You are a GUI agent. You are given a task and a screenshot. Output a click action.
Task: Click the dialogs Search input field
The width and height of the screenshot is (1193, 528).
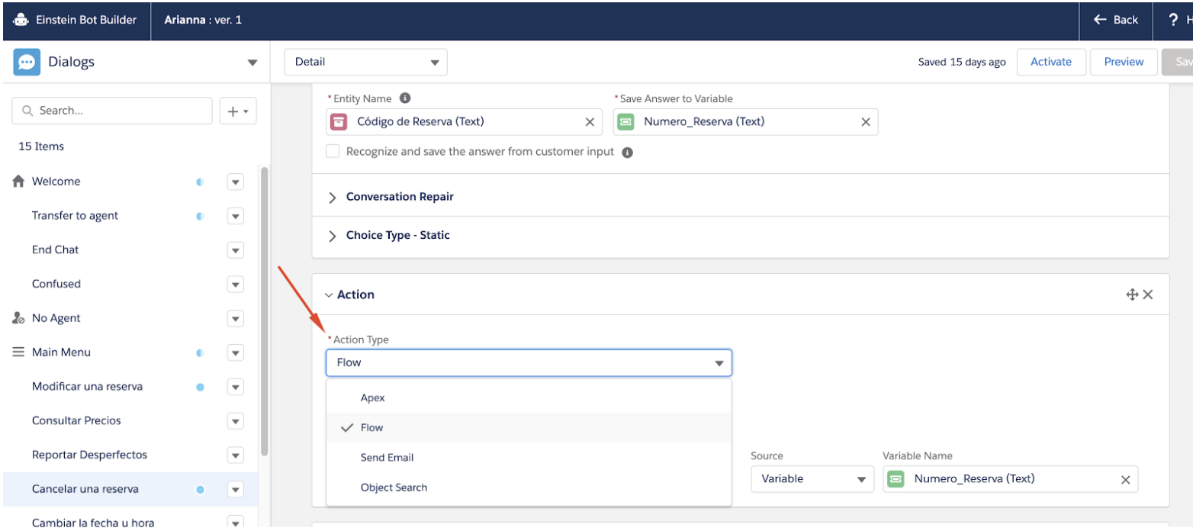tap(112, 111)
